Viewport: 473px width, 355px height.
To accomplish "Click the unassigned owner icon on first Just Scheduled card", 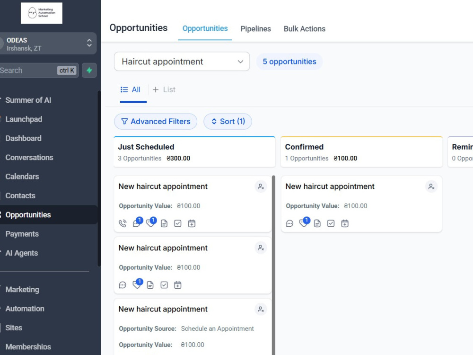I will tap(261, 186).
